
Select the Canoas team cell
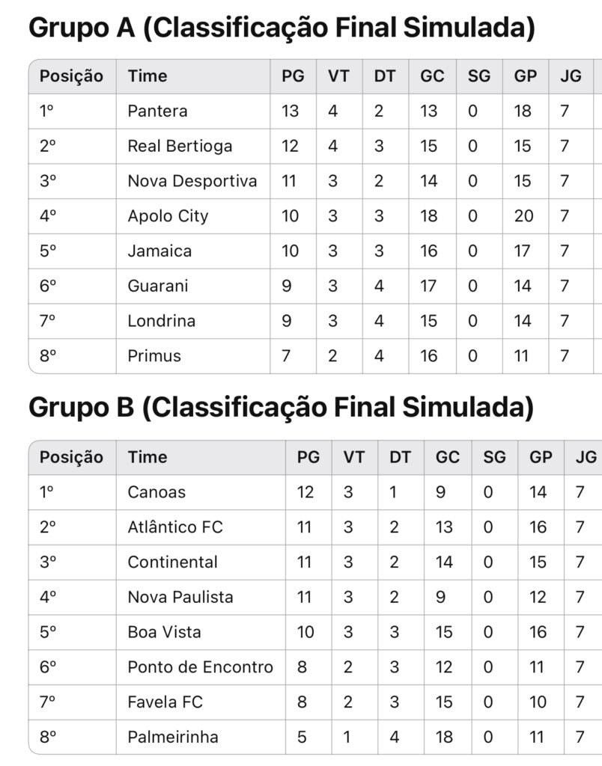pos(156,492)
